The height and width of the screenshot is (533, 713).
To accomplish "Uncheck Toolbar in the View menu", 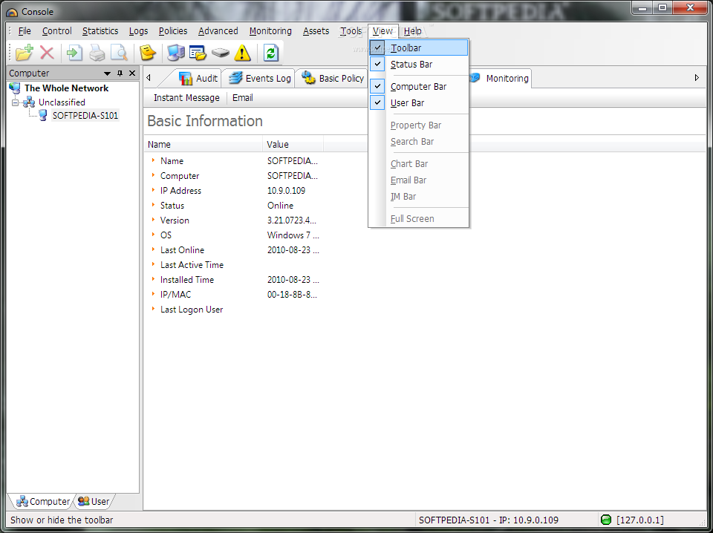I will 418,48.
